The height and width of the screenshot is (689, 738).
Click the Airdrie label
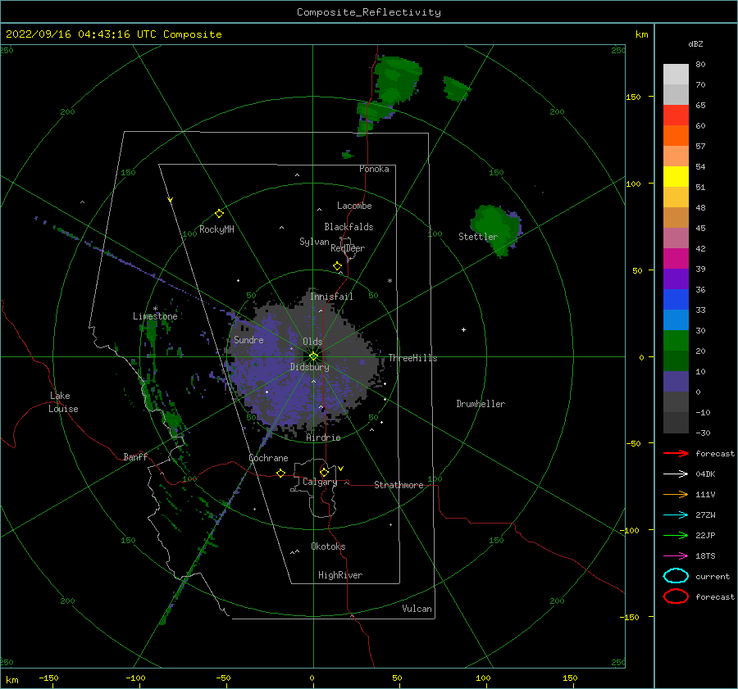tap(323, 437)
